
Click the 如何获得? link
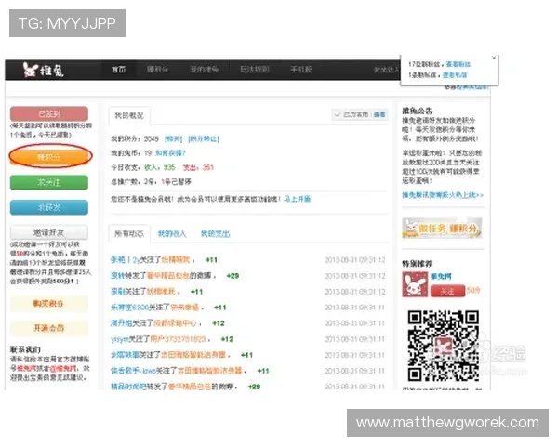(170, 153)
